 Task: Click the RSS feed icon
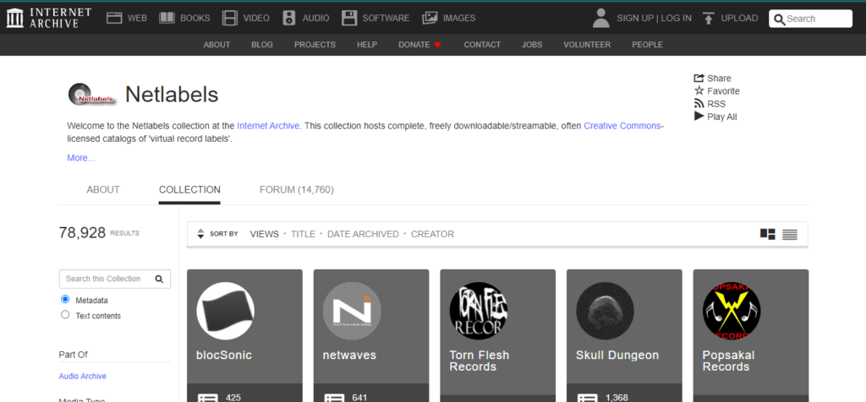699,103
